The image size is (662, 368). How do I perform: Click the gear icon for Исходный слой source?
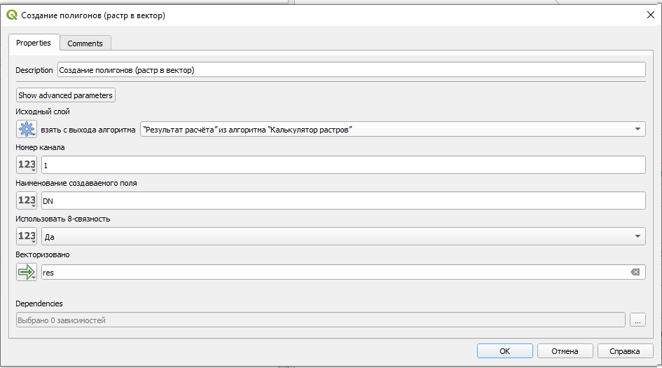point(27,129)
